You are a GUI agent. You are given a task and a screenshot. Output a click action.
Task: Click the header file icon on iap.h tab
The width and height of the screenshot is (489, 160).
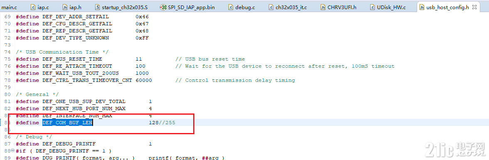point(65,7)
